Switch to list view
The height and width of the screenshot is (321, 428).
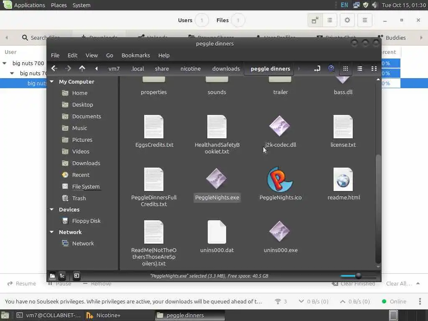point(360,69)
